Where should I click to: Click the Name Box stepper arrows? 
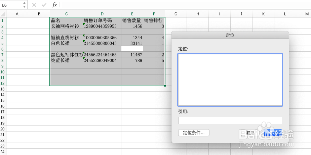coord(24,5)
